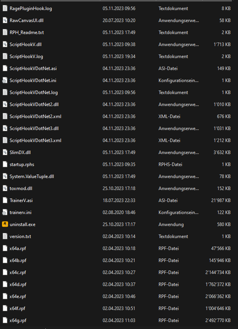Click the x64a.rpf file icon
238x329 pixels.
tap(5, 248)
